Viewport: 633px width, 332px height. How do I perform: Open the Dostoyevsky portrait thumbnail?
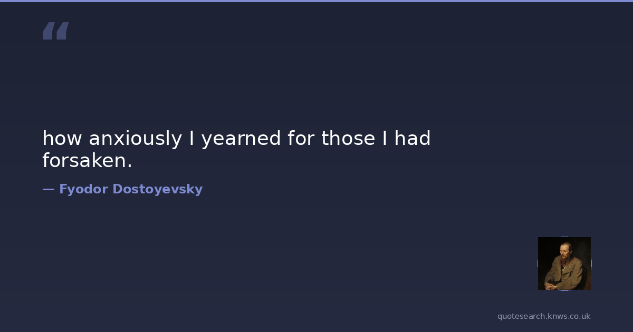(564, 263)
